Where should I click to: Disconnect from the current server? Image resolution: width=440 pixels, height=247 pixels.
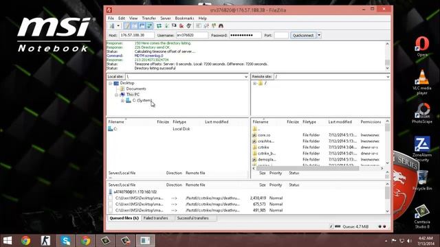click(x=181, y=26)
